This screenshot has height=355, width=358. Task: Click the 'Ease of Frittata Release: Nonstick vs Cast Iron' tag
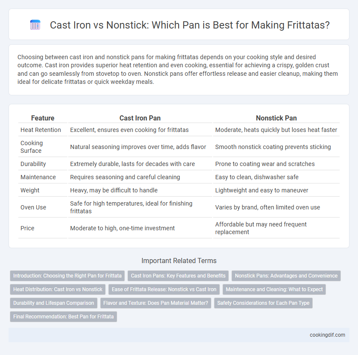[164, 289]
